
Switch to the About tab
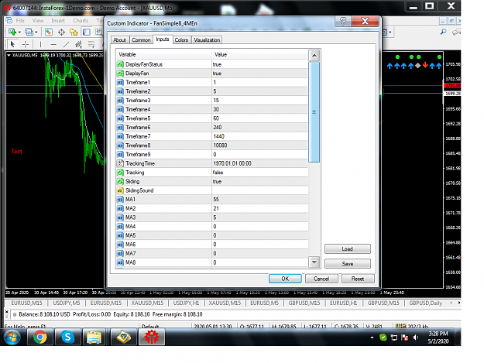click(x=119, y=40)
